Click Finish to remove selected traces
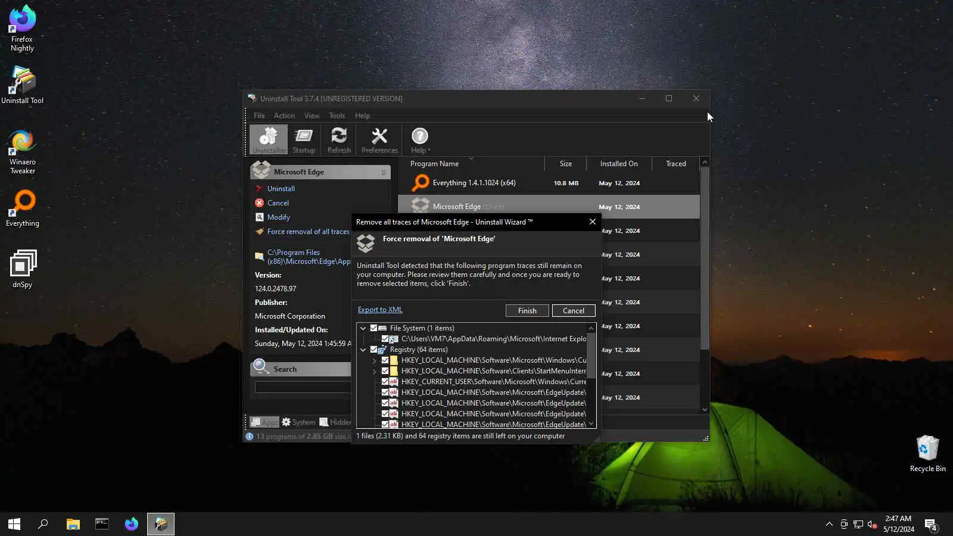 click(x=527, y=310)
